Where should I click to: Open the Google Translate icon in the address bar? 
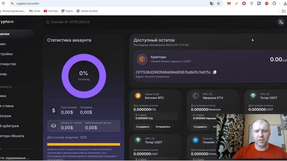pos(212,4)
